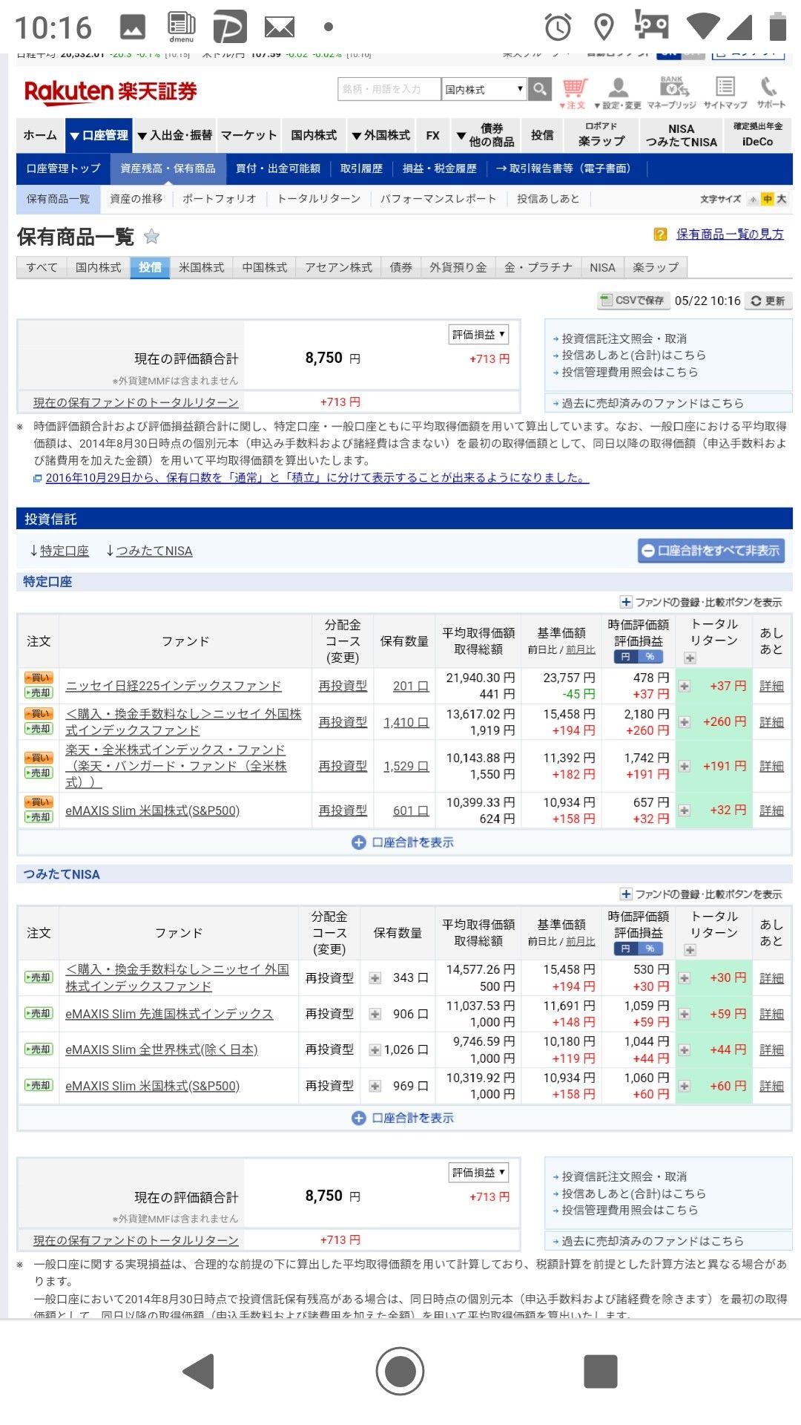
Task: Select medium 中 text size
Action: [768, 199]
